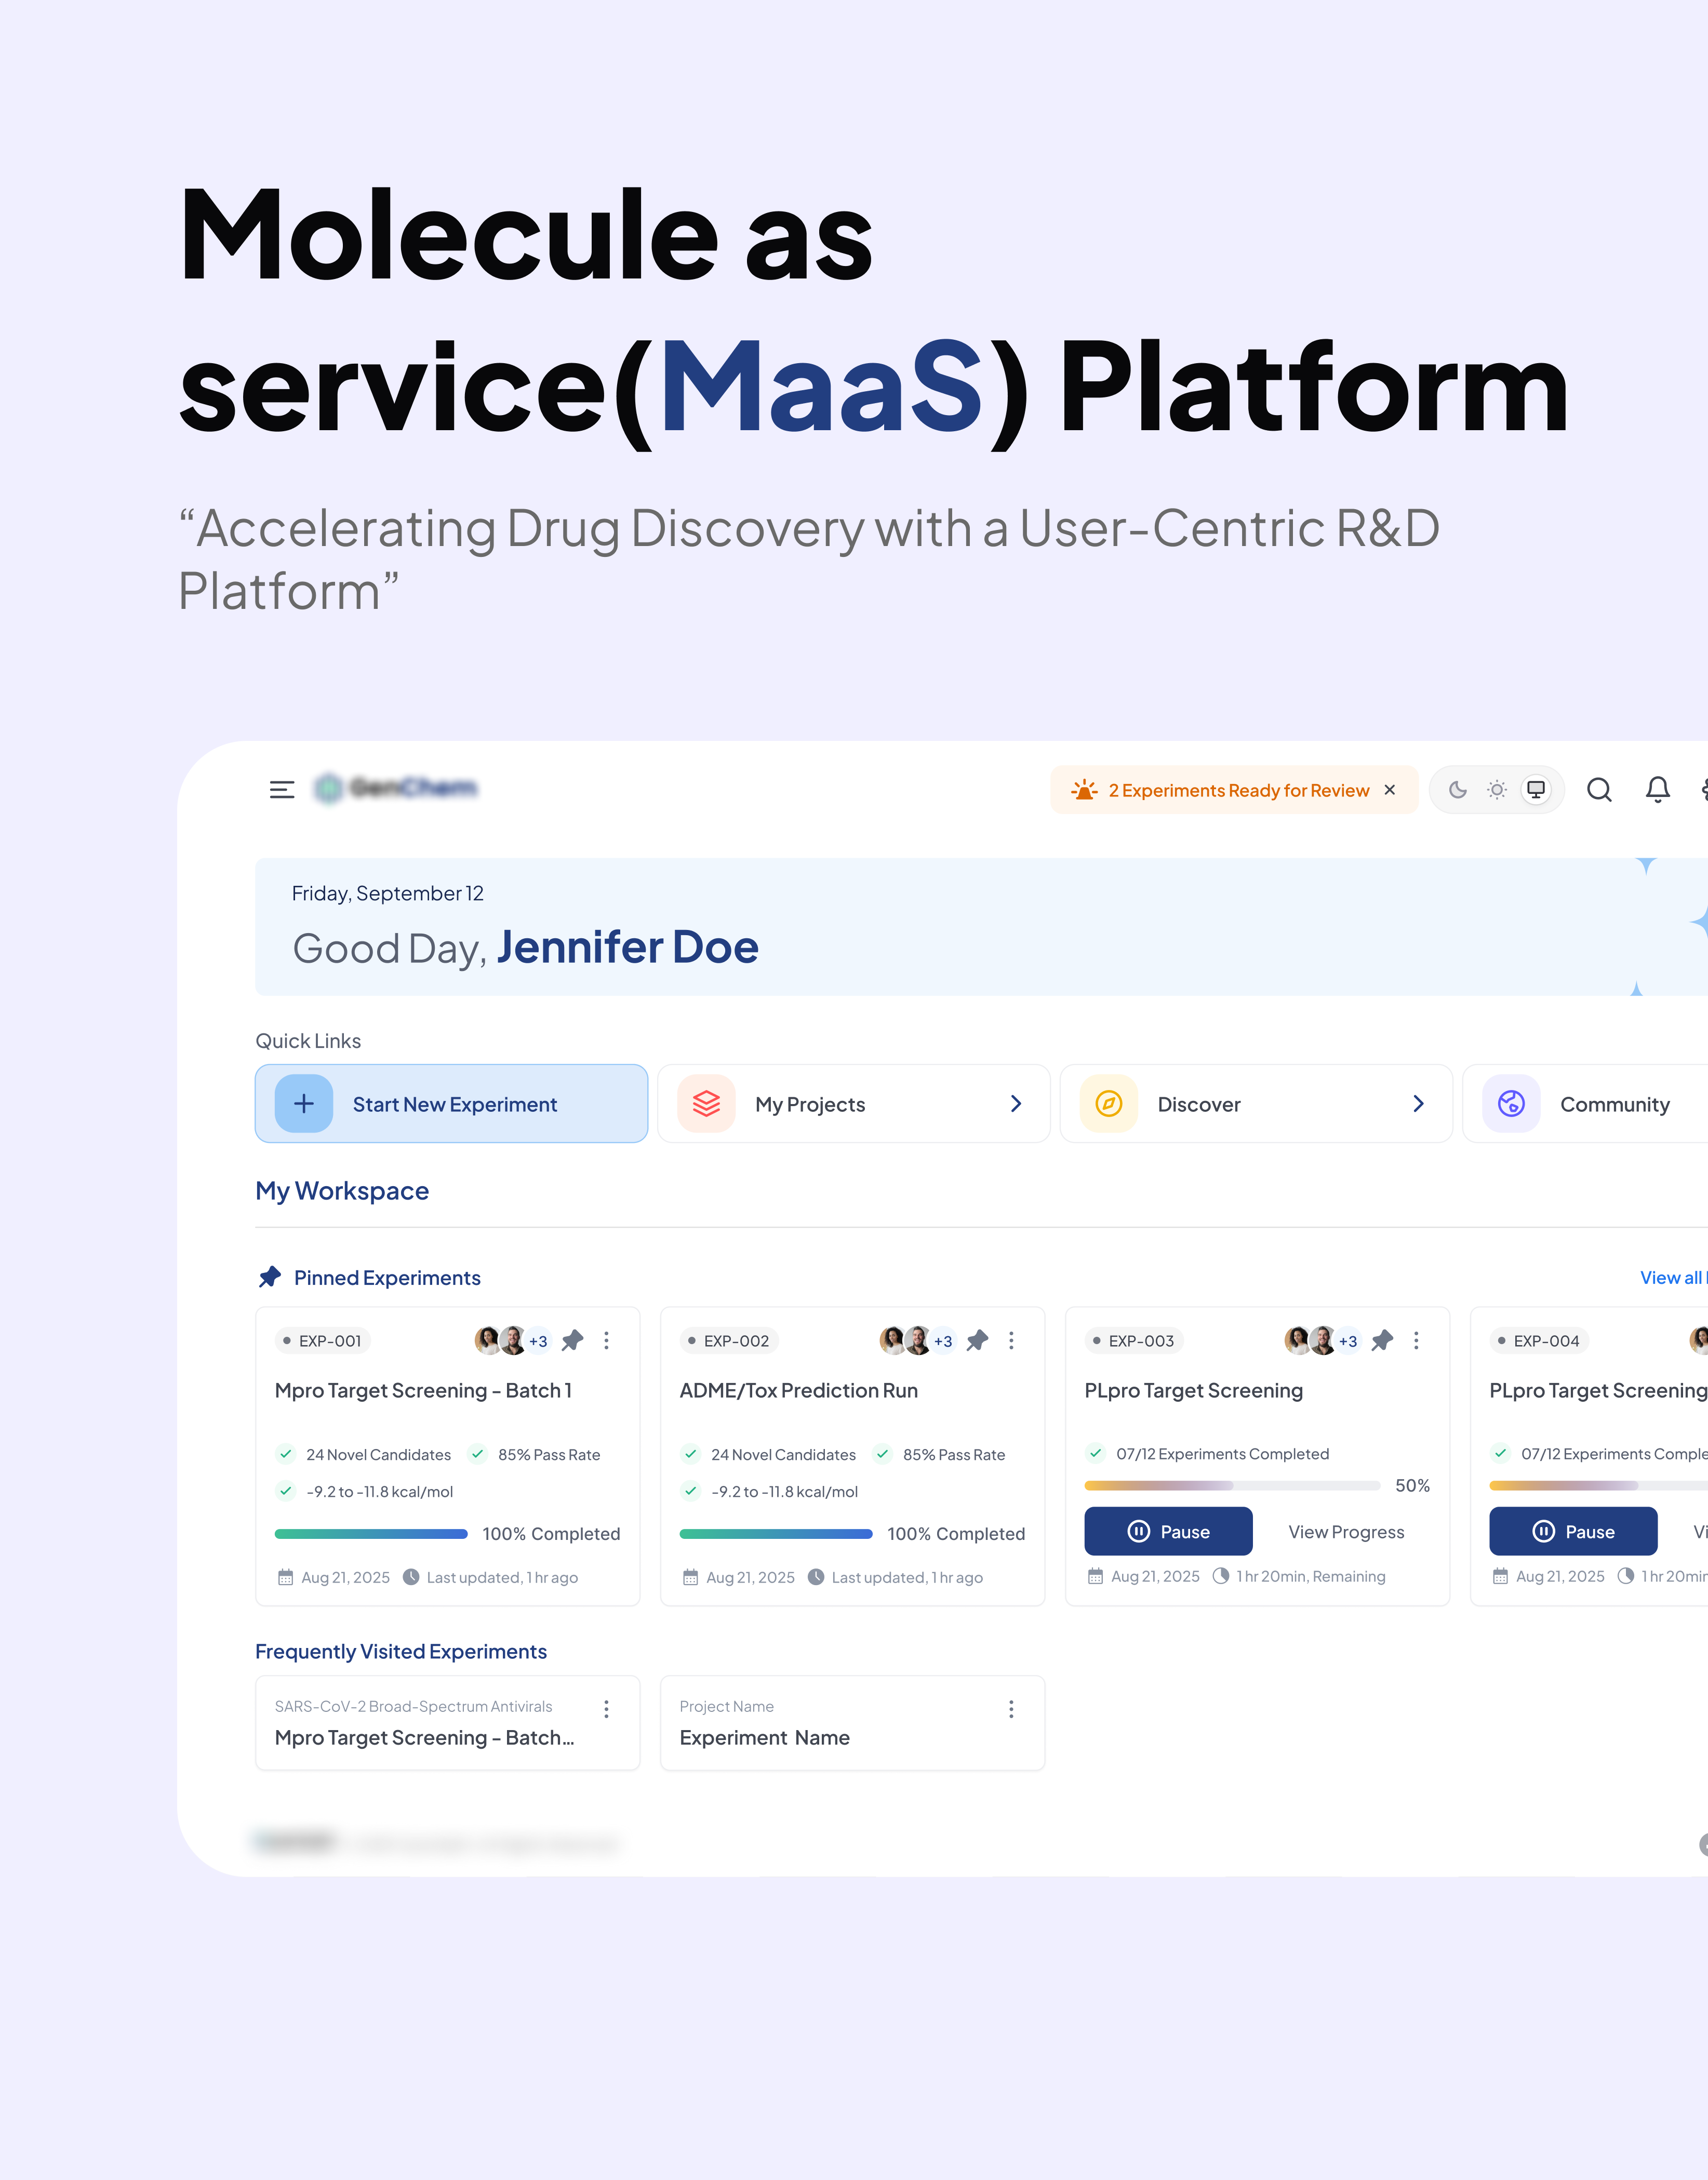Image resolution: width=1708 pixels, height=2180 pixels.
Task: Click View Progress on EXP-003
Action: (x=1346, y=1532)
